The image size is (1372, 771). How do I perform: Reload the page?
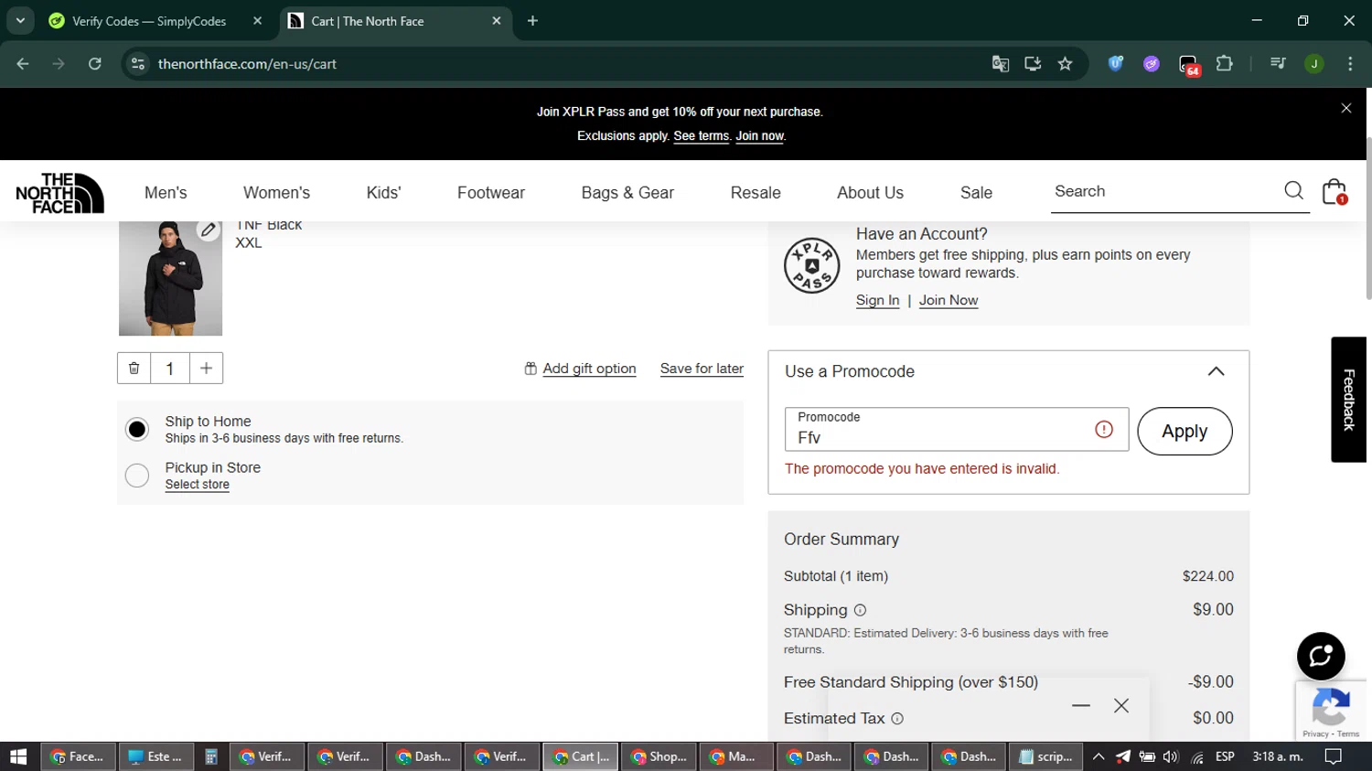94,64
